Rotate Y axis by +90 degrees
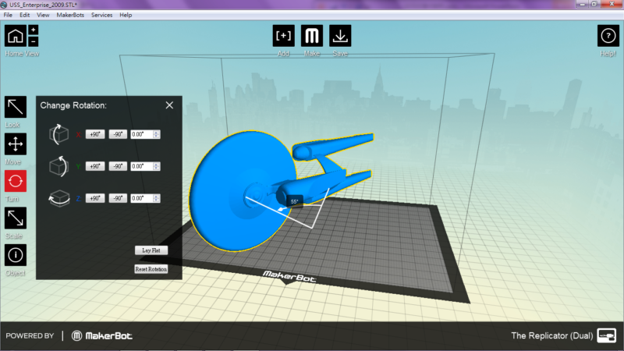The width and height of the screenshot is (624, 351). pyautogui.click(x=95, y=166)
